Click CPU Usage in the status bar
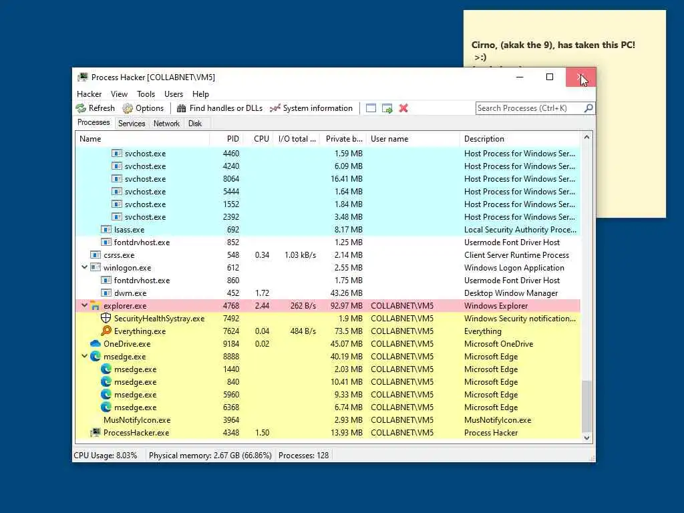This screenshot has height=513, width=684. point(106,456)
